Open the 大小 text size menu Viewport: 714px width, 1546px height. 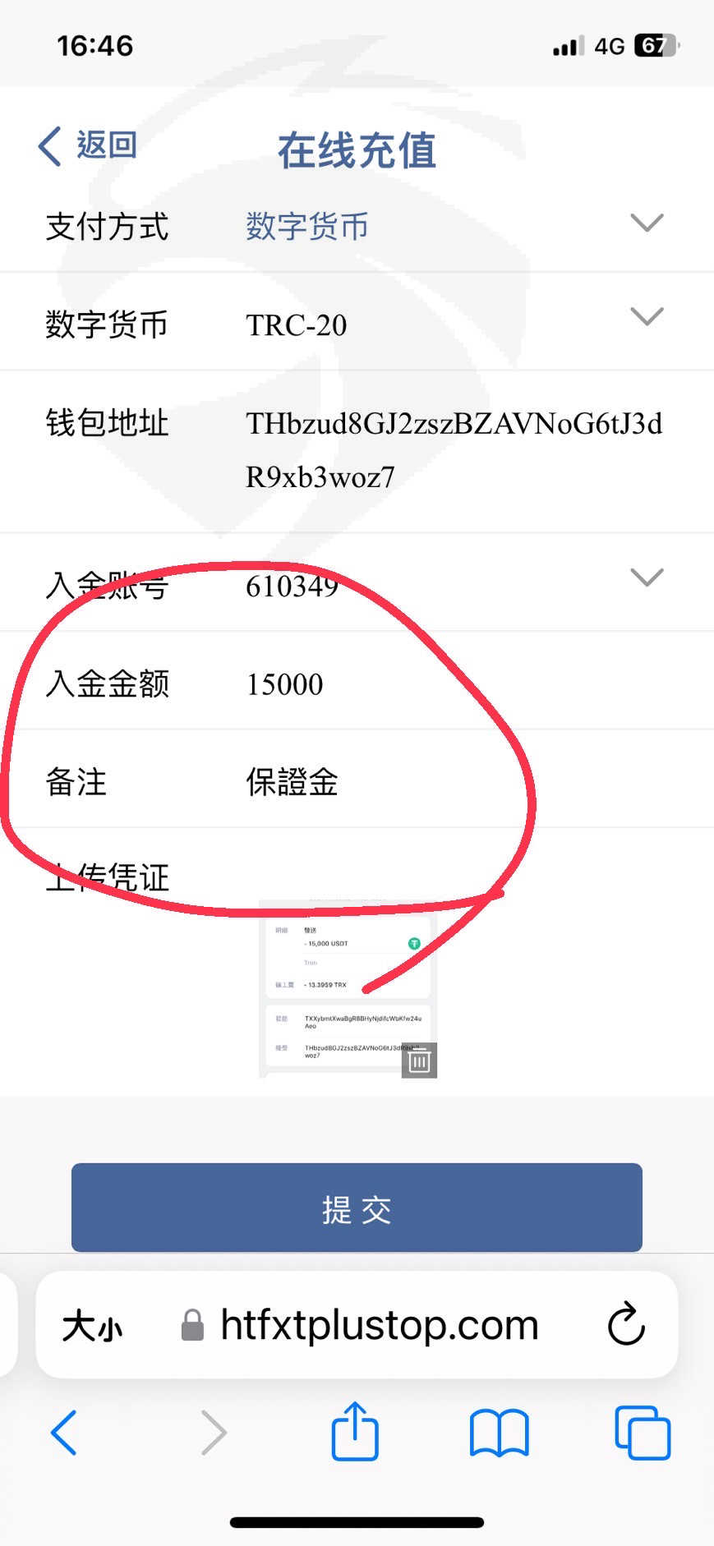92,1326
